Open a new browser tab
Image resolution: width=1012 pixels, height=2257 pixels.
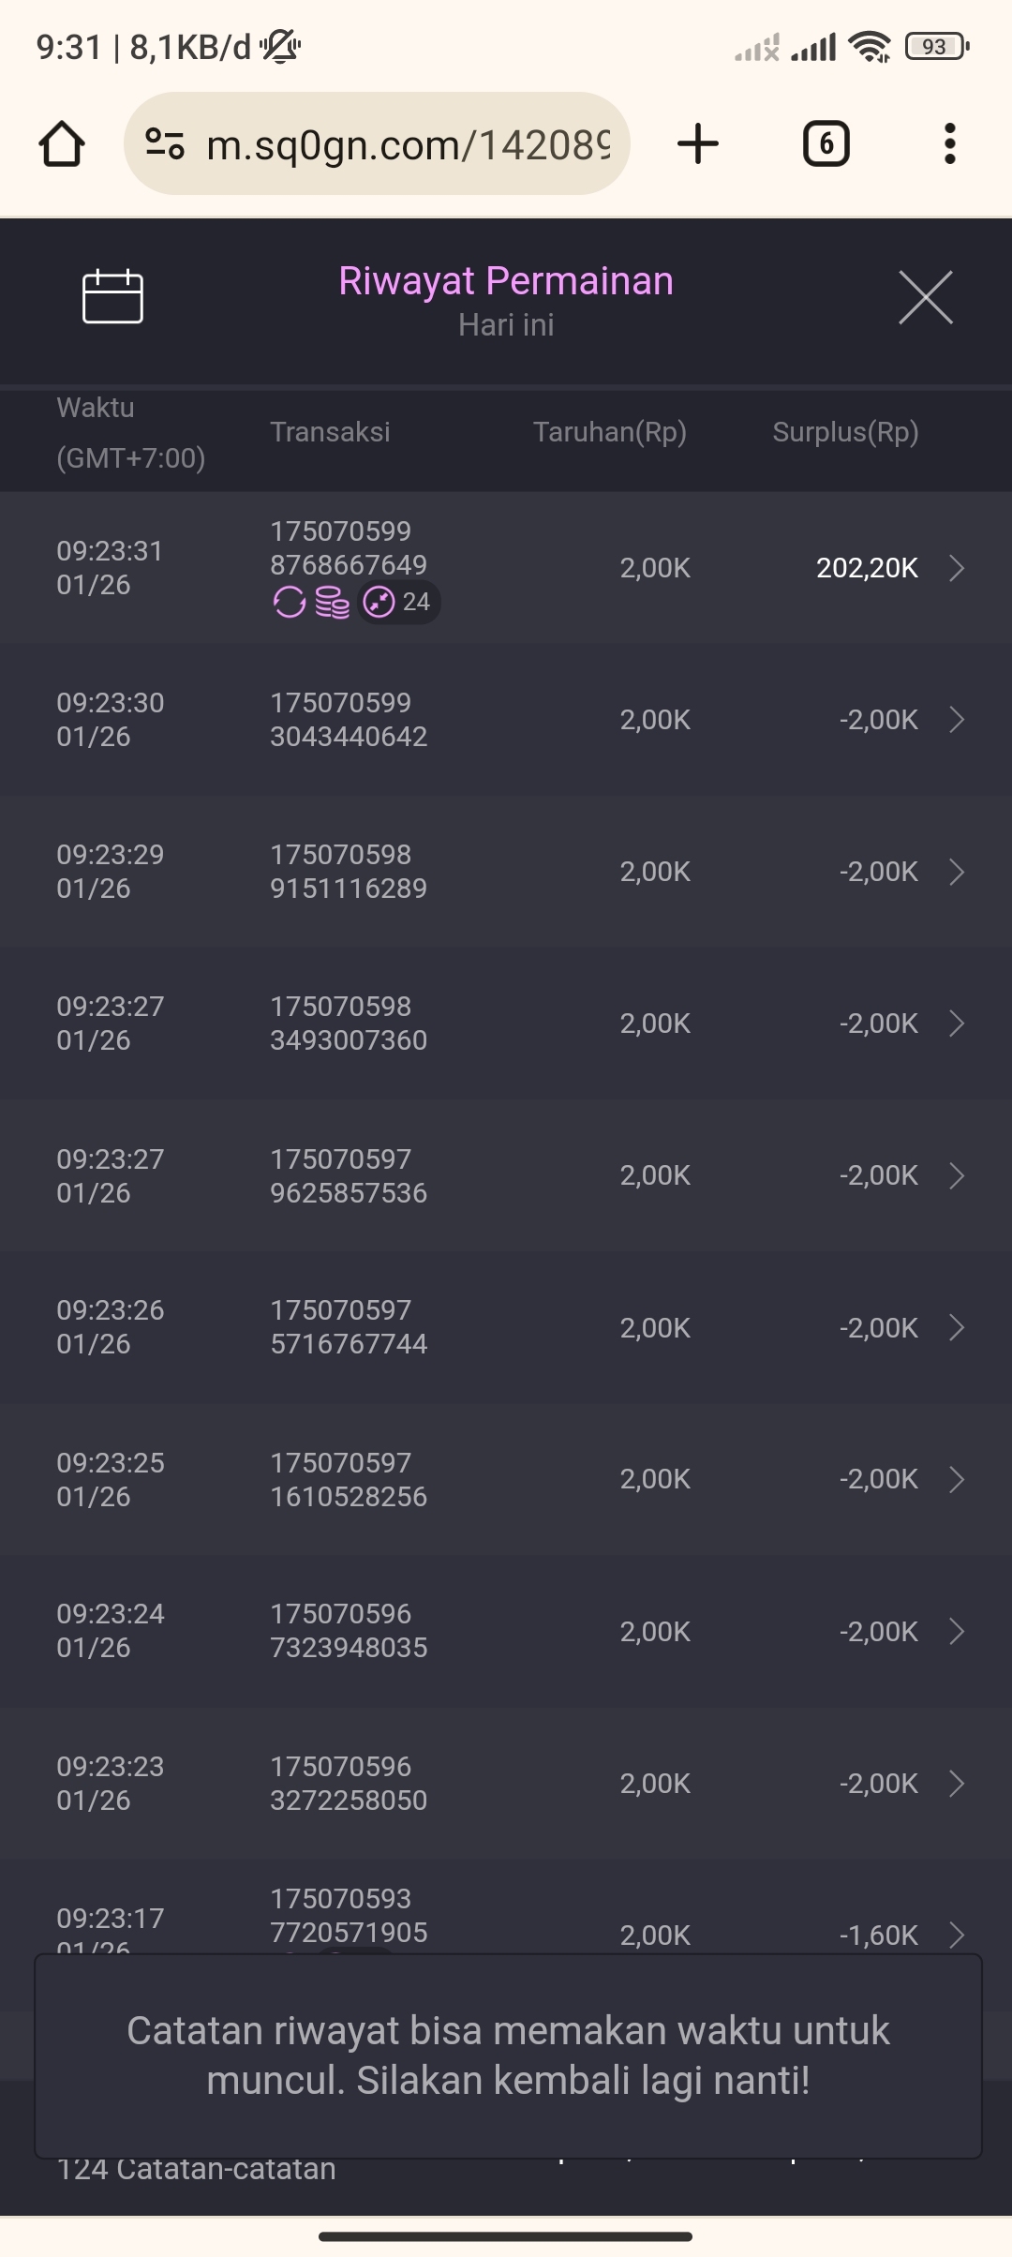(698, 144)
